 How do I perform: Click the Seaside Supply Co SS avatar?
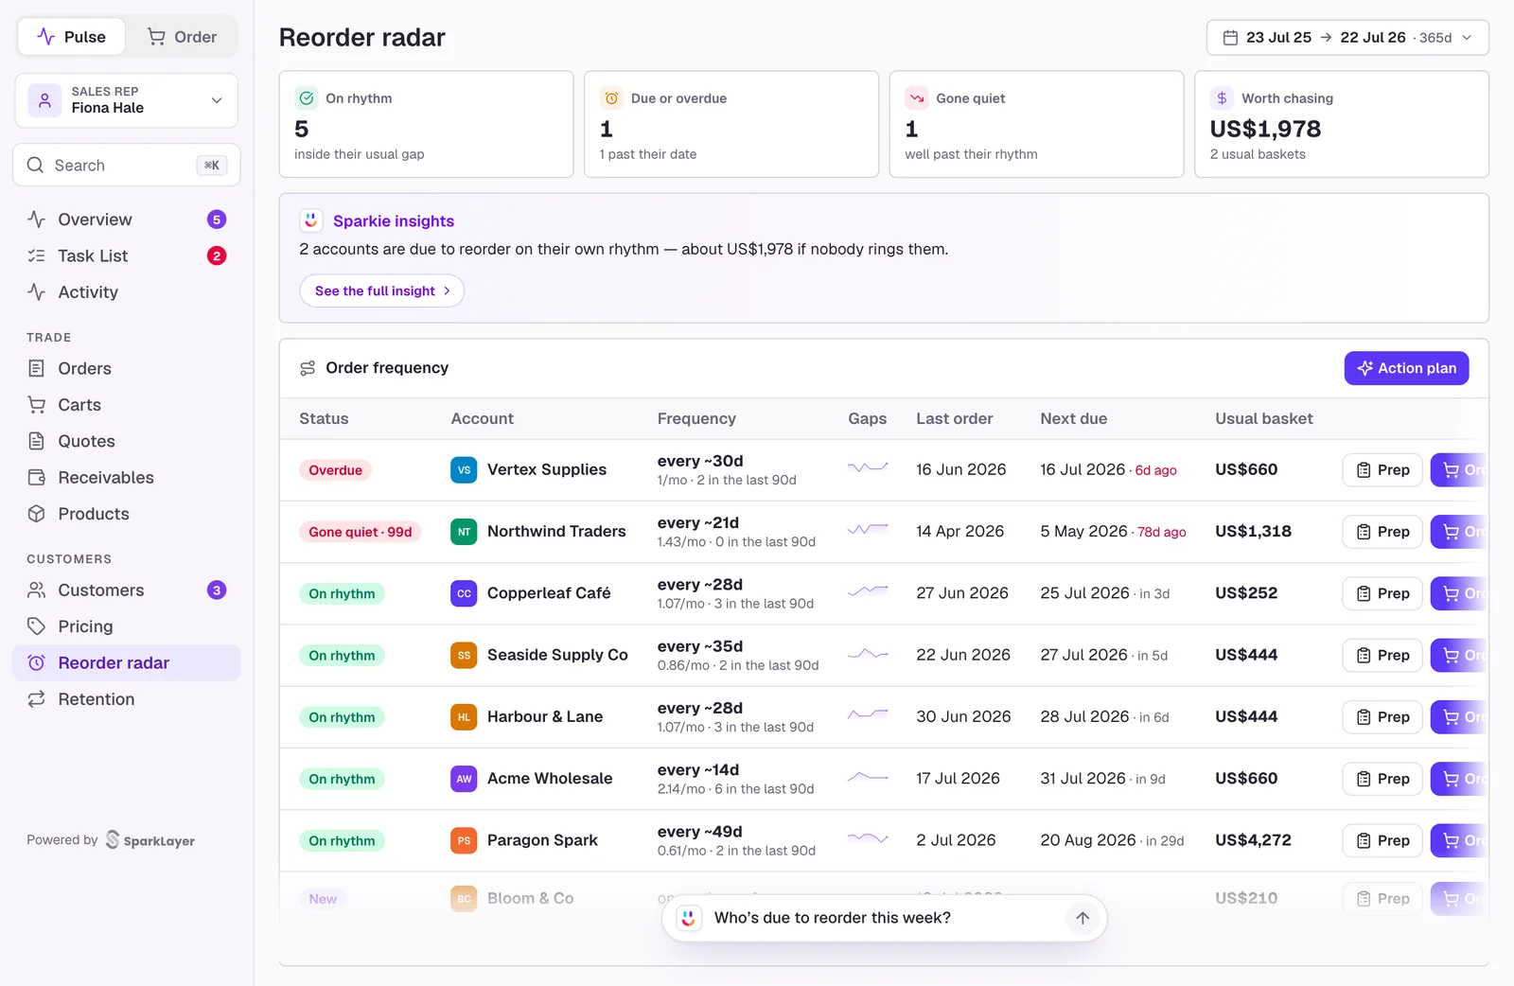(464, 655)
